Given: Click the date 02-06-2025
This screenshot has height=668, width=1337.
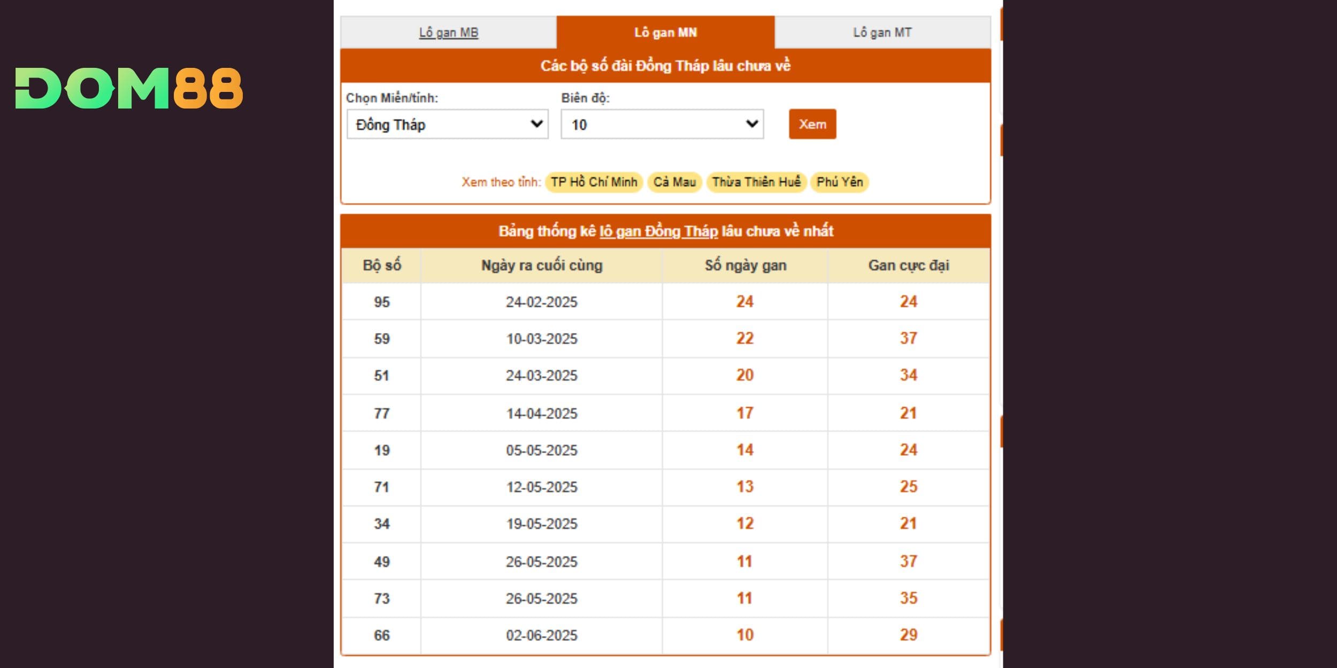Looking at the screenshot, I should [542, 635].
